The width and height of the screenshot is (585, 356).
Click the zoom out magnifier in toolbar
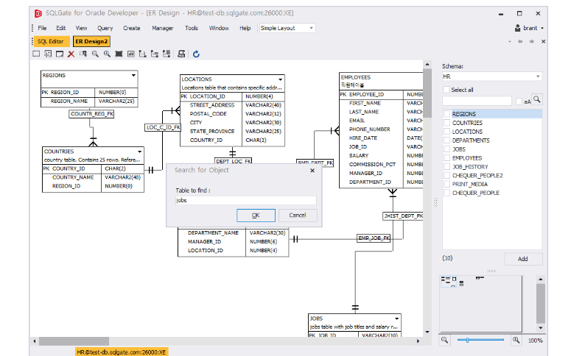[x=95, y=54]
